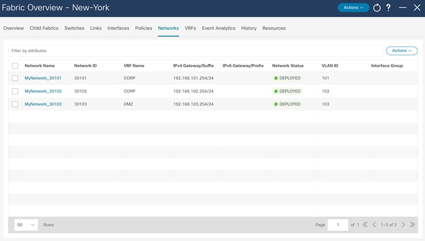Sort by Interface Group column header

[387, 66]
